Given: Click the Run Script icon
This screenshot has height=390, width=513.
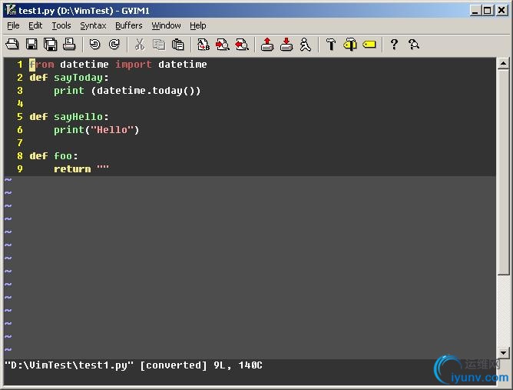Looking at the screenshot, I should point(305,45).
